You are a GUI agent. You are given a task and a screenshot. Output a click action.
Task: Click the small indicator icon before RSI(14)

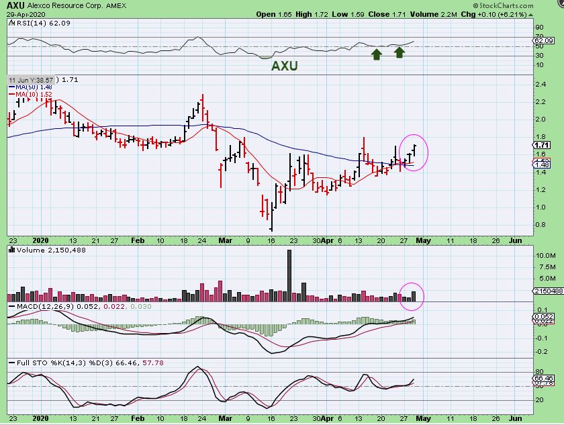point(11,23)
